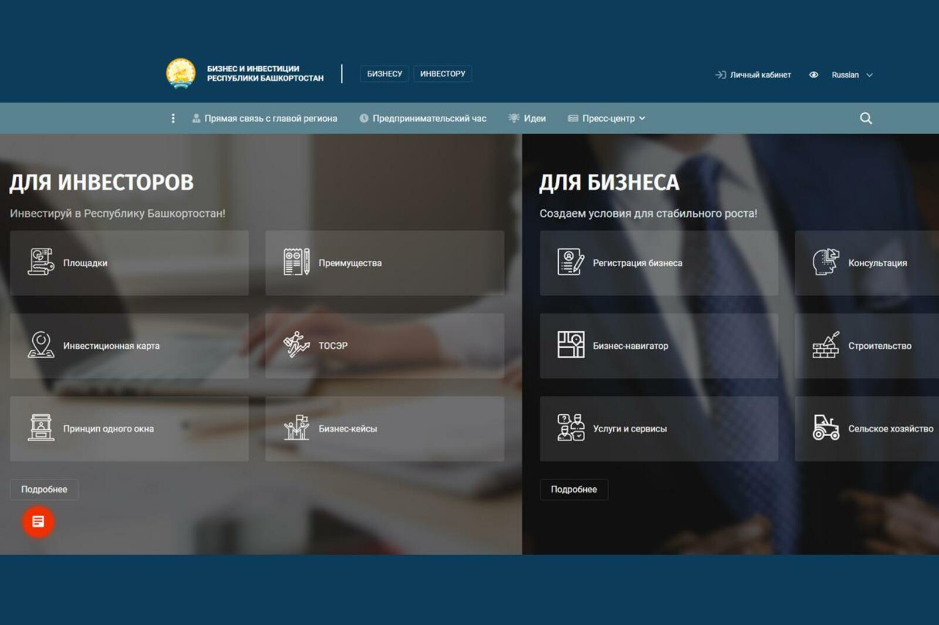
Task: Open the Принцип одного окна card
Action: tap(129, 429)
